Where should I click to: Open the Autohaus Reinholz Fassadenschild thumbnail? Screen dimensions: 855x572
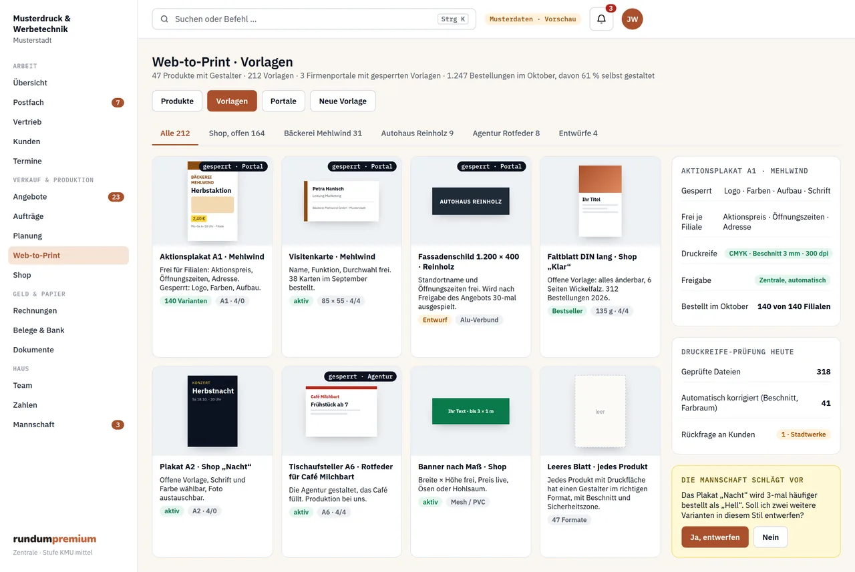(471, 201)
